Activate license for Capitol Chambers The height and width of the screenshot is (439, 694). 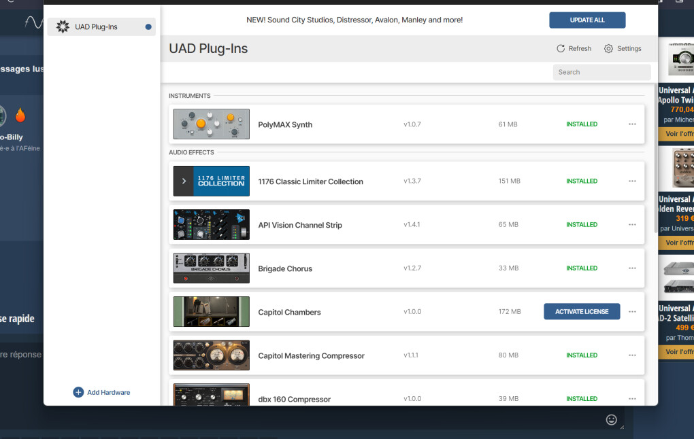click(582, 312)
